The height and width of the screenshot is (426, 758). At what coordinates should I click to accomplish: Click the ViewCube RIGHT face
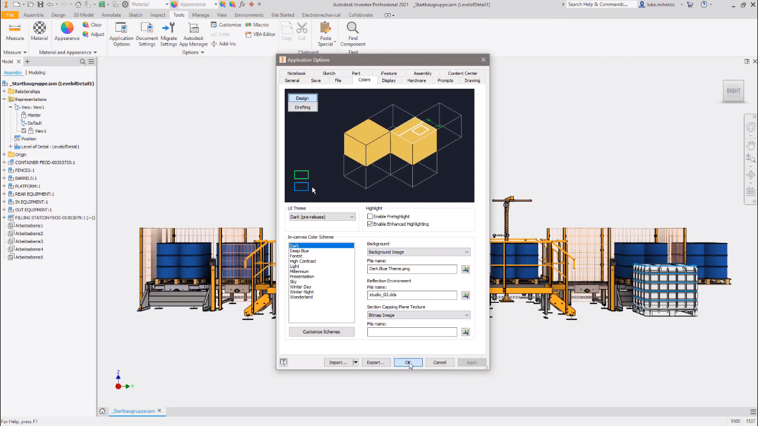[734, 91]
